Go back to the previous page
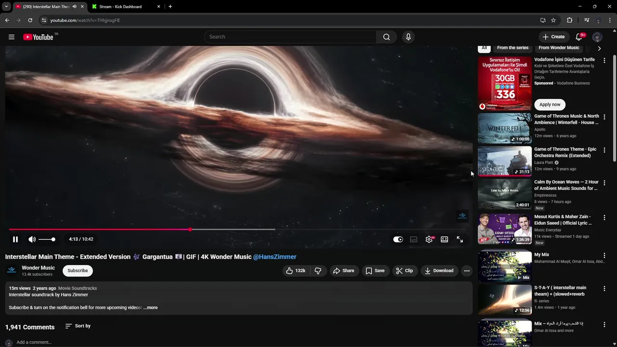617x347 pixels. click(7, 20)
